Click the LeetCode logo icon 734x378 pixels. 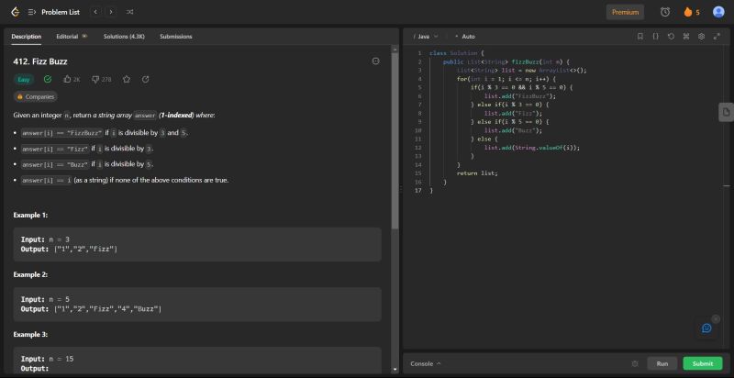click(x=14, y=12)
